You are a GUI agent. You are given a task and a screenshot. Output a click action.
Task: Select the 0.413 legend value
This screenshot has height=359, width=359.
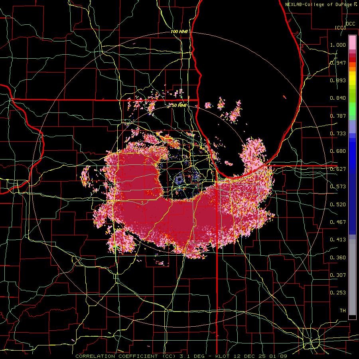(x=338, y=240)
